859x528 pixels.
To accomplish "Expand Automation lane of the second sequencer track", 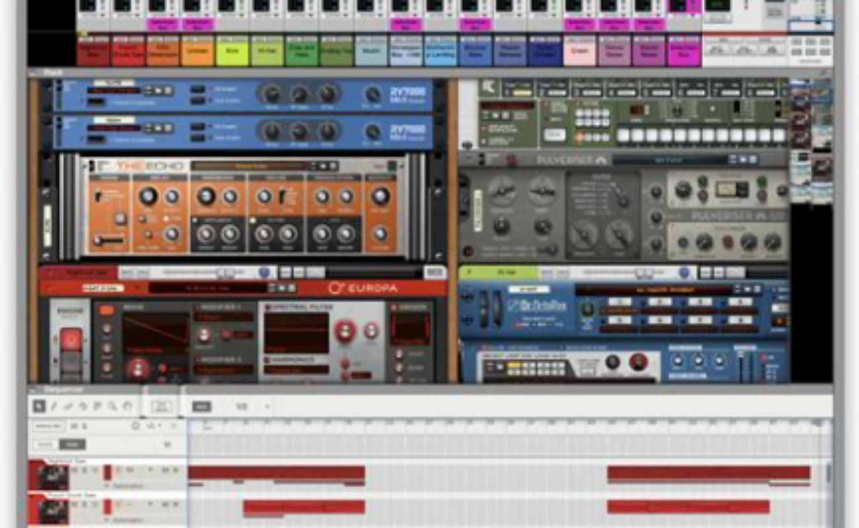I will click(x=105, y=520).
